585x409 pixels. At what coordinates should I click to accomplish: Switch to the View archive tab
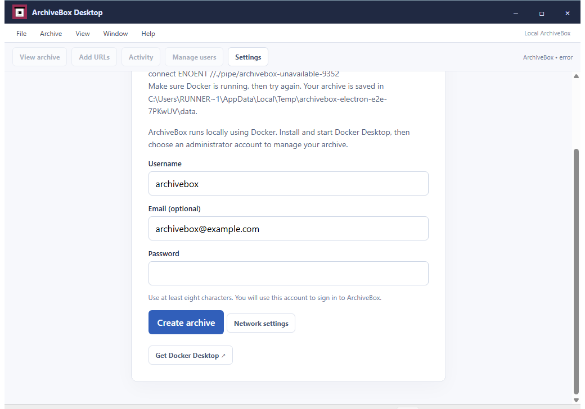coord(39,57)
